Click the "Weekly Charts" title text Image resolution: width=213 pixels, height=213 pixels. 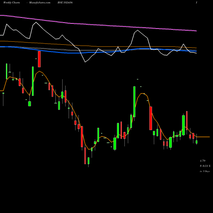pyautogui.click(x=12, y=3)
